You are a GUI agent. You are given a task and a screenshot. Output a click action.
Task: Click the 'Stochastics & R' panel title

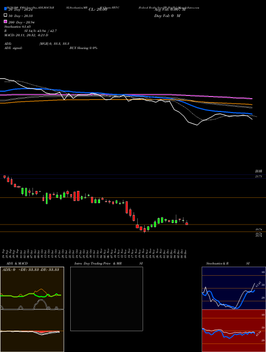pos(218,263)
